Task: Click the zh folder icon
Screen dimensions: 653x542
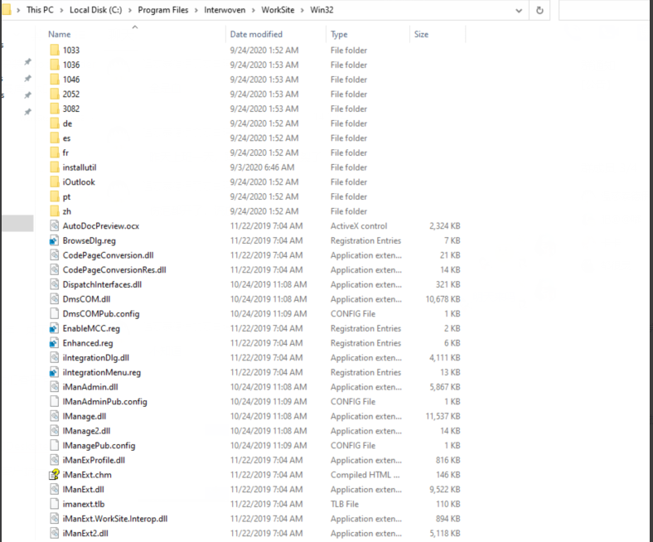Action: pos(55,211)
